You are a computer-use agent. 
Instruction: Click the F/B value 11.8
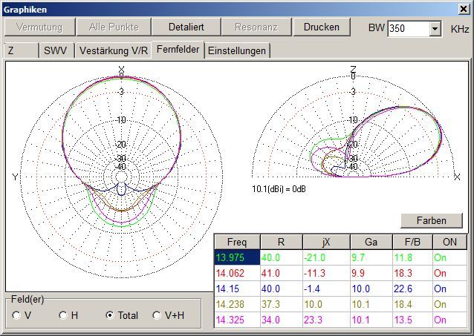[x=412, y=257]
